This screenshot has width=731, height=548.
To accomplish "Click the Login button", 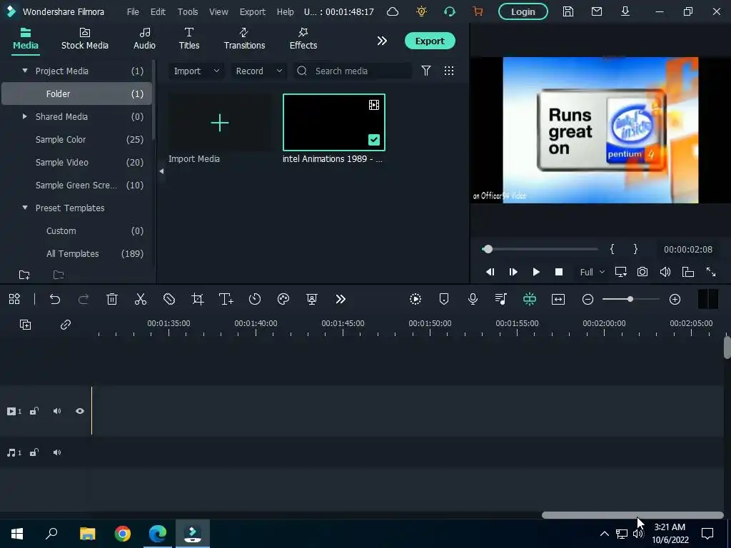I will pos(523,11).
